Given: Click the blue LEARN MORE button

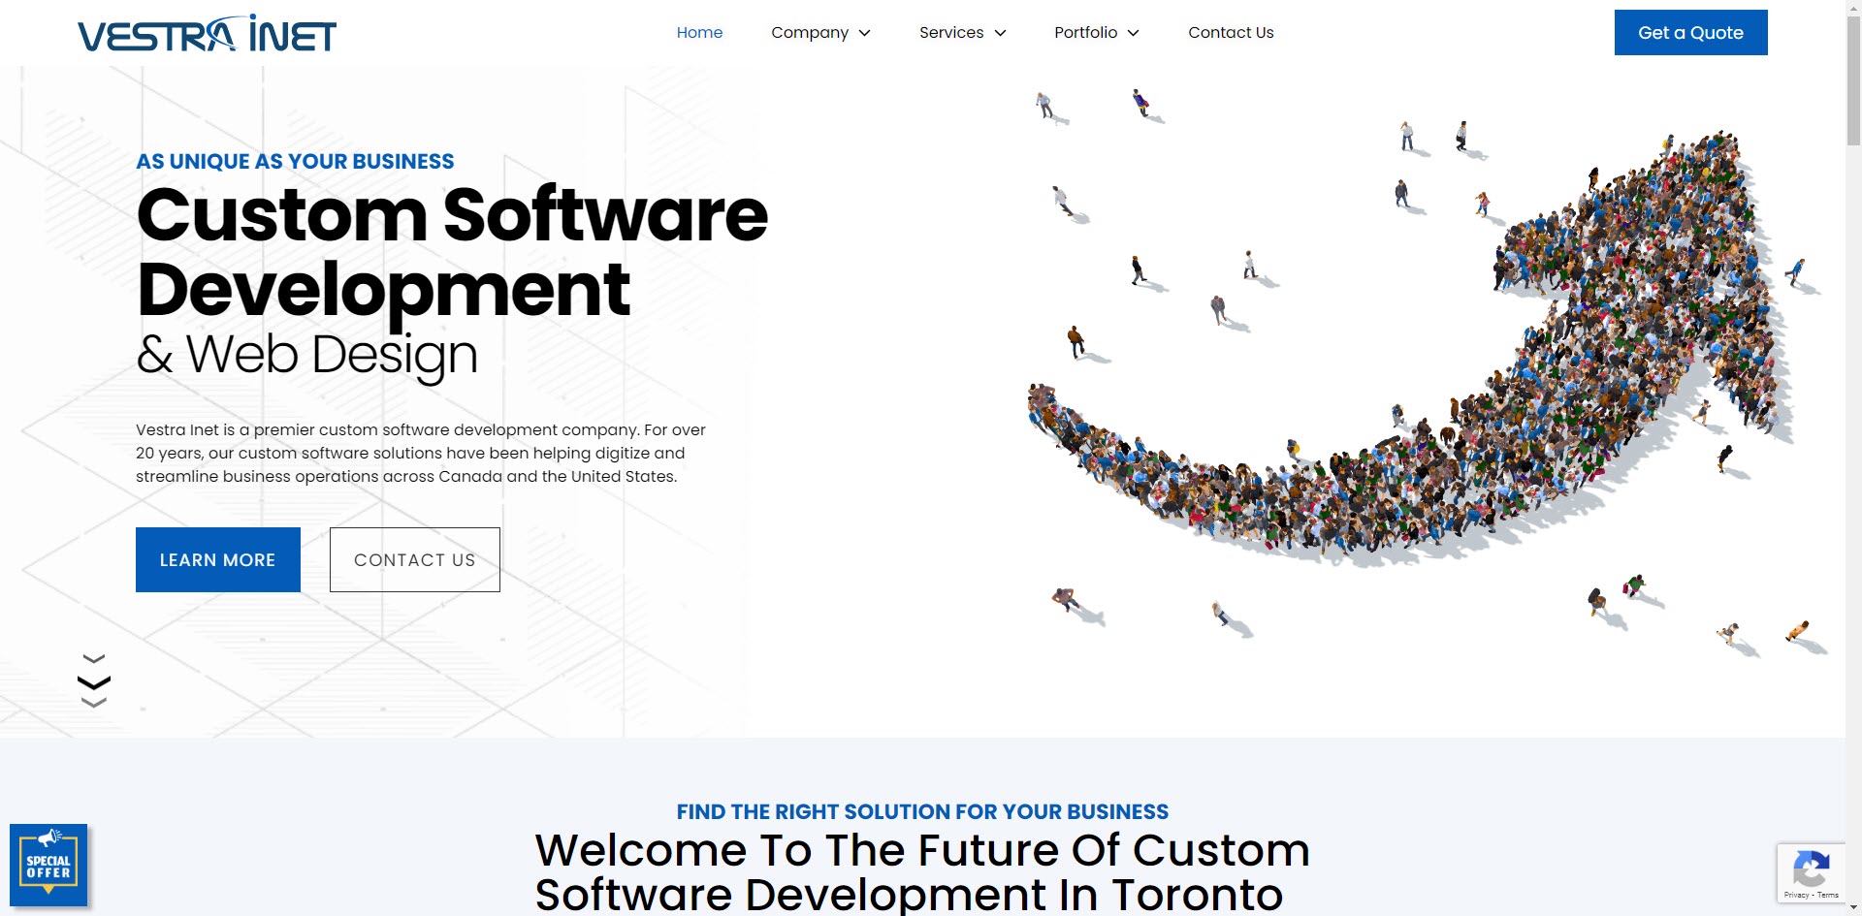Looking at the screenshot, I should [x=218, y=559].
